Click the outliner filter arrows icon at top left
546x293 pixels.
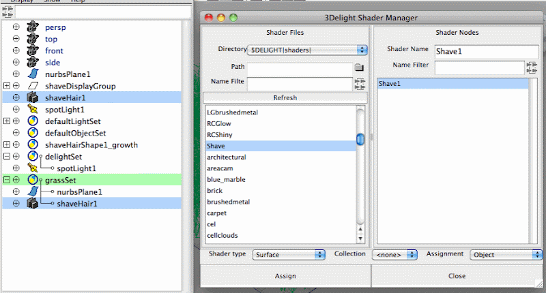(8, 12)
